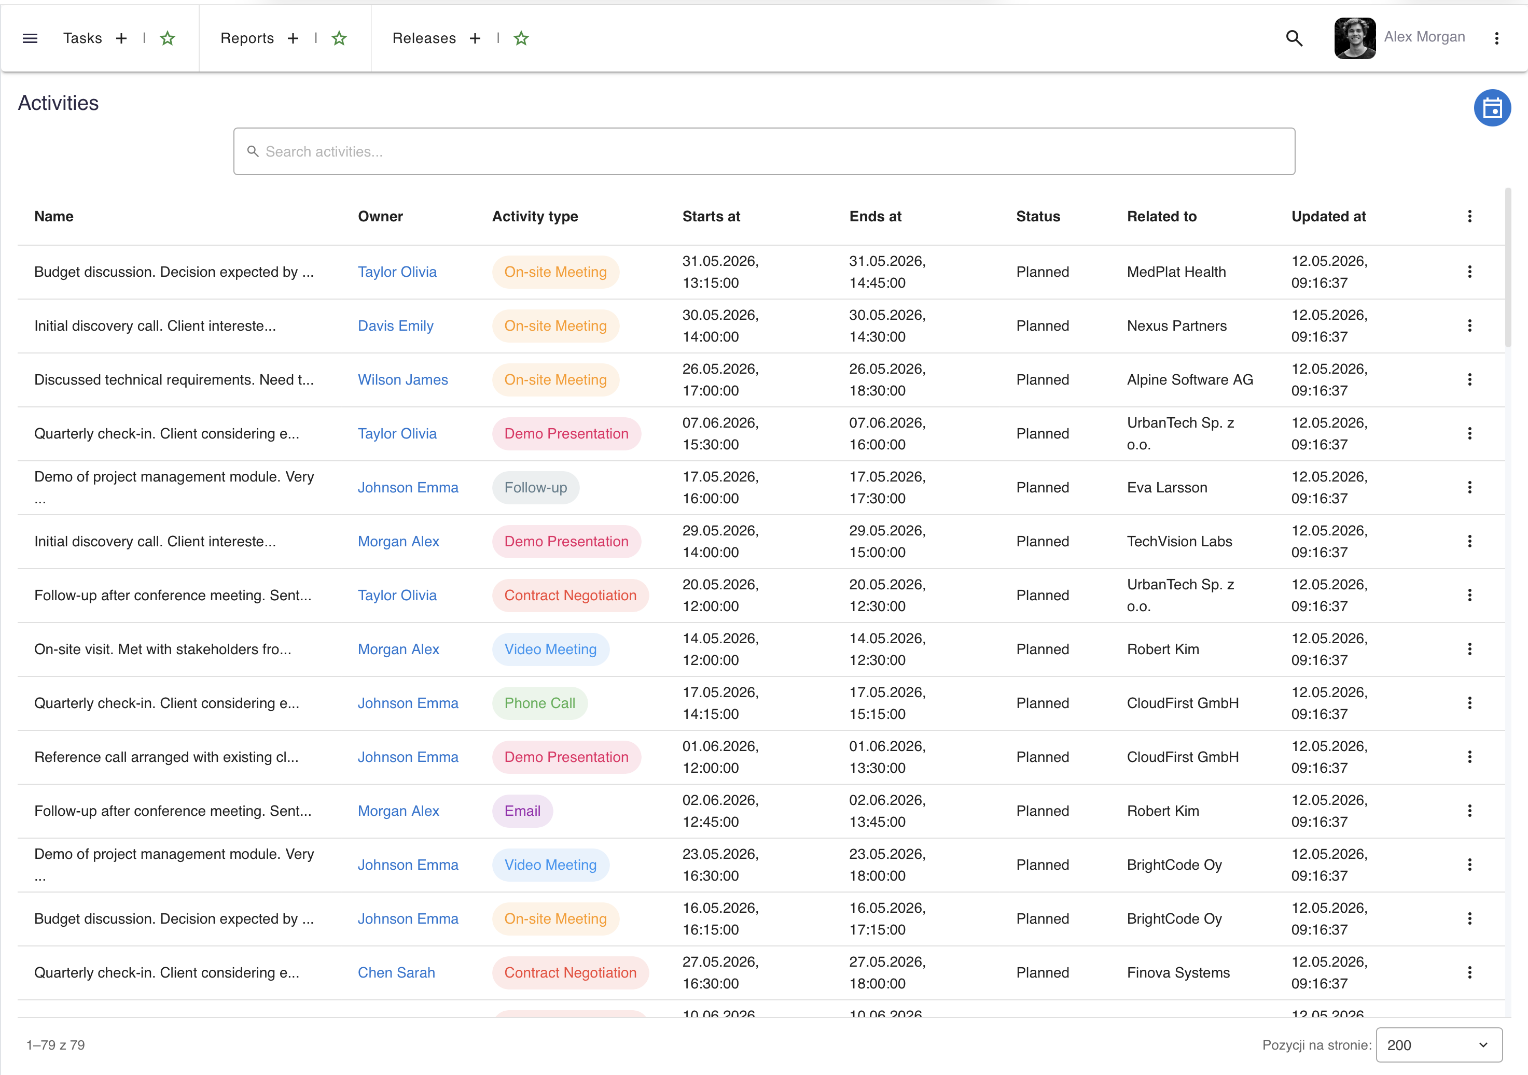This screenshot has height=1075, width=1528.
Task: Open calendar view blue button
Action: 1492,108
